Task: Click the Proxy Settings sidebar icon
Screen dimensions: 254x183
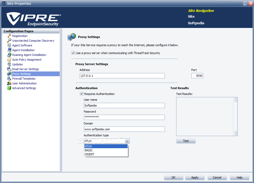Action: point(9,74)
